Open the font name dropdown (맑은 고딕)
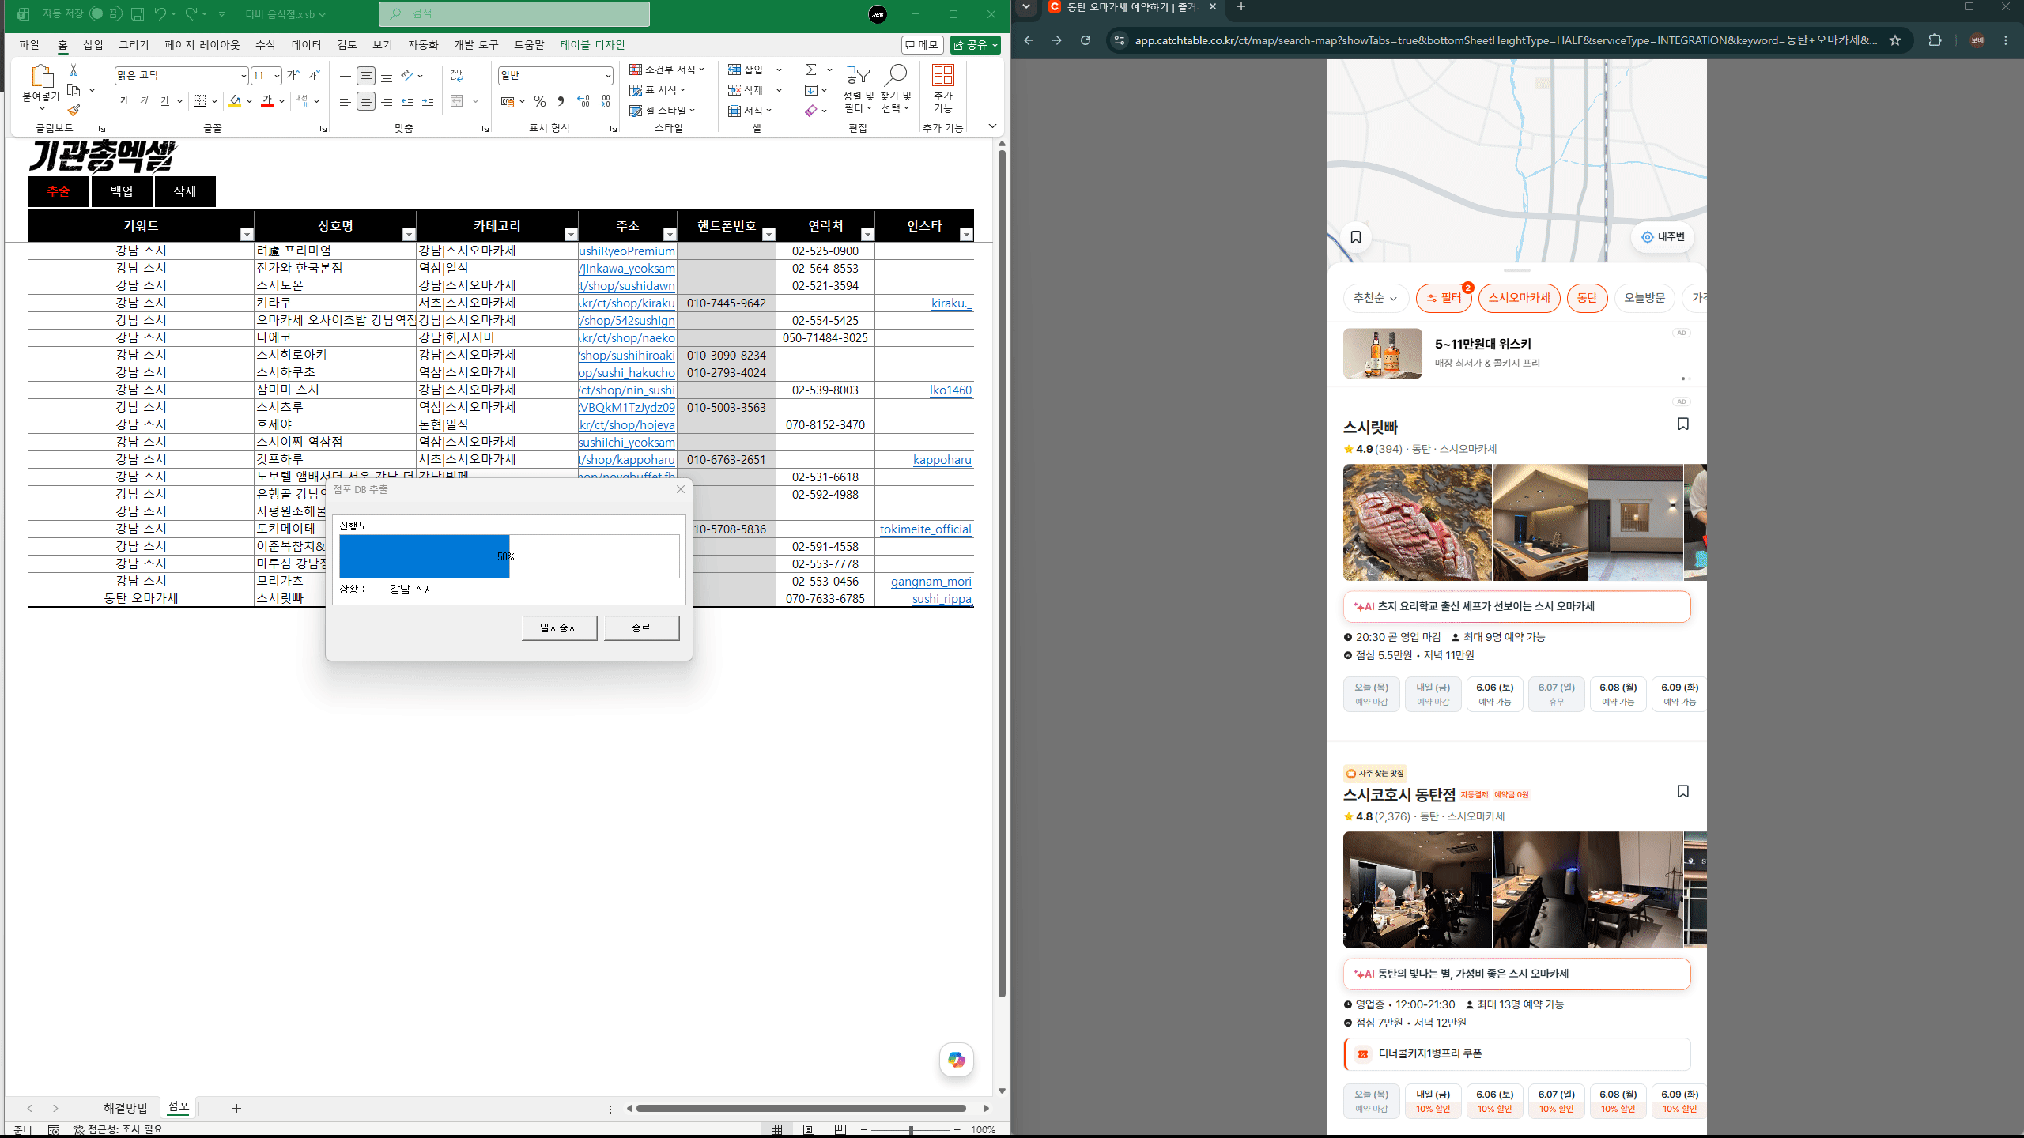 [244, 76]
